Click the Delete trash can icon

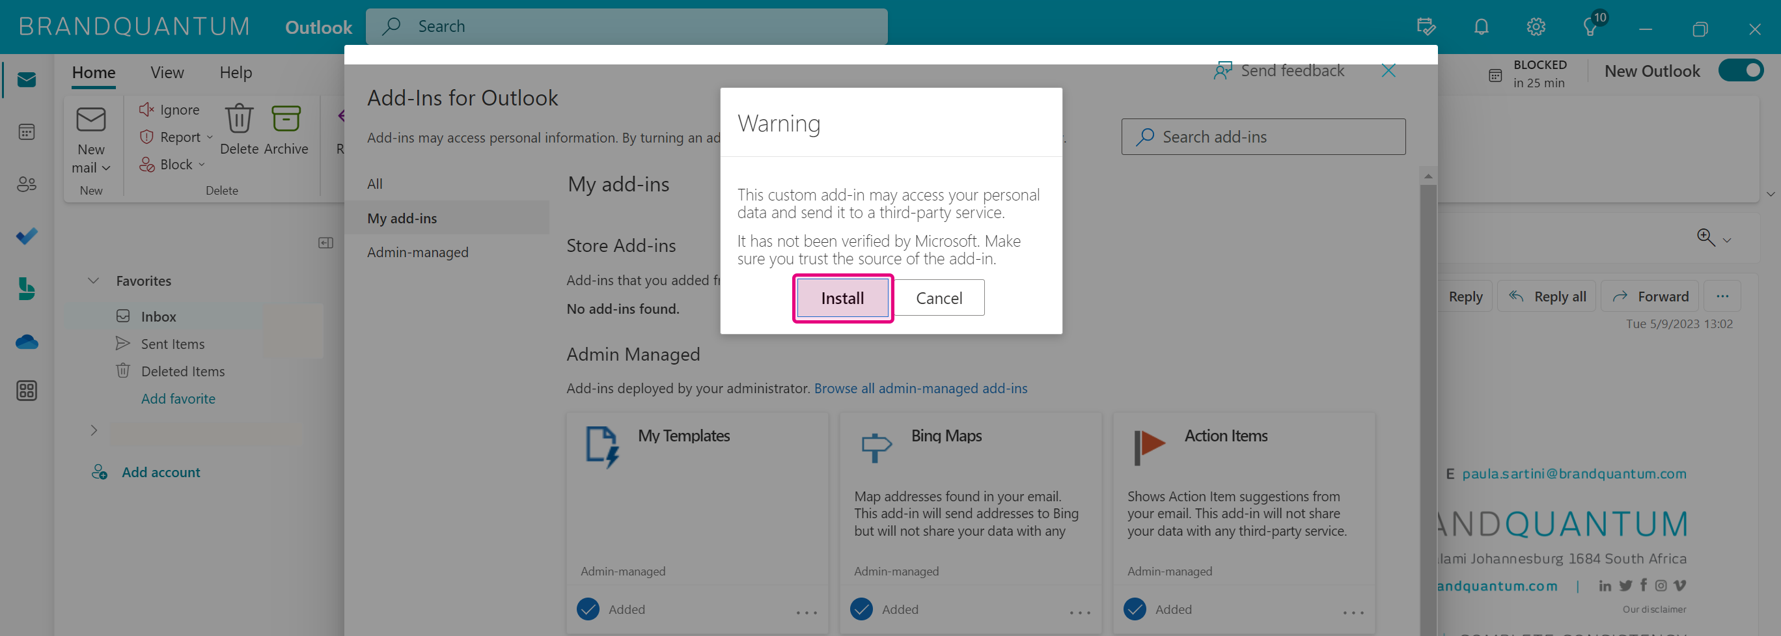(x=238, y=118)
